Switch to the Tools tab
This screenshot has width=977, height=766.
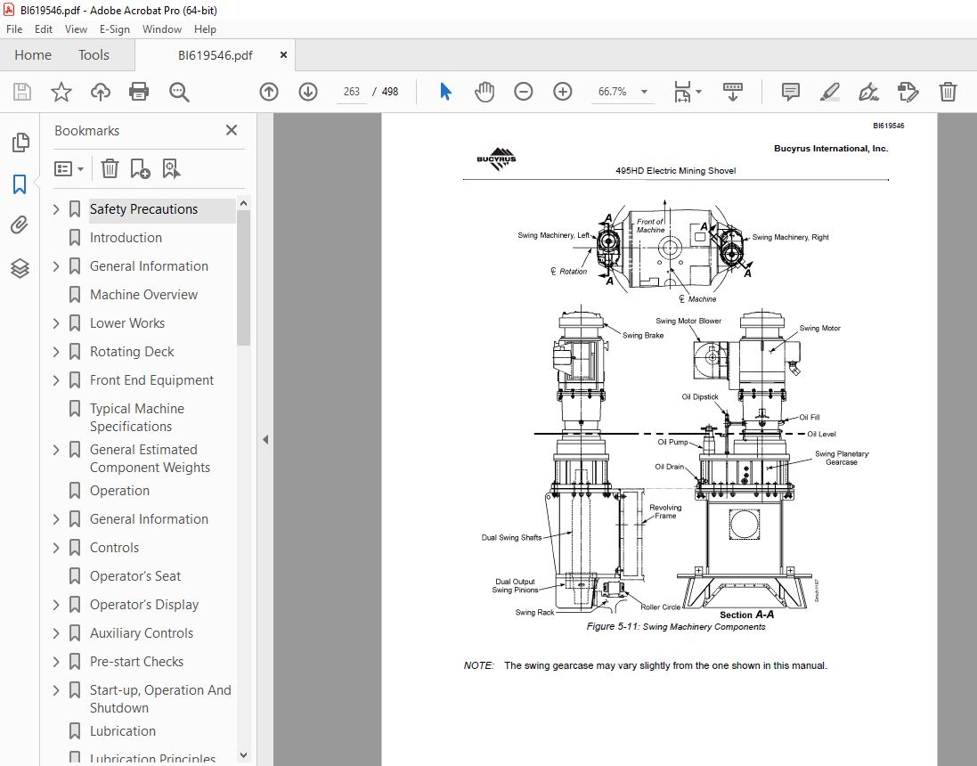[94, 55]
